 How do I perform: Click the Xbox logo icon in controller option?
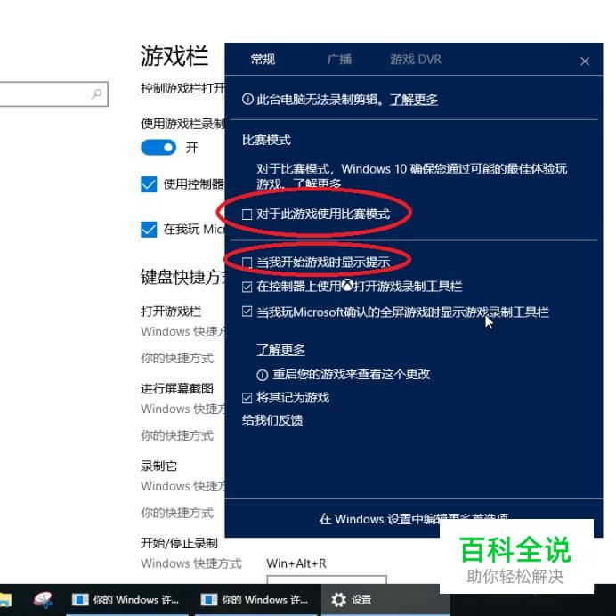(348, 285)
